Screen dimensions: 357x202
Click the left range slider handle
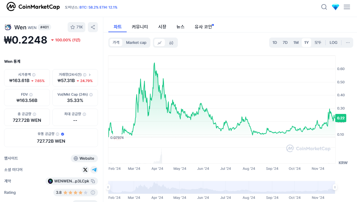click(x=108, y=187)
